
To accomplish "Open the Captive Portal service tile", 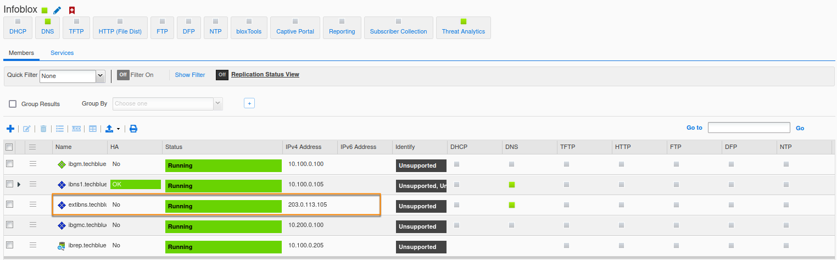I will coord(295,27).
